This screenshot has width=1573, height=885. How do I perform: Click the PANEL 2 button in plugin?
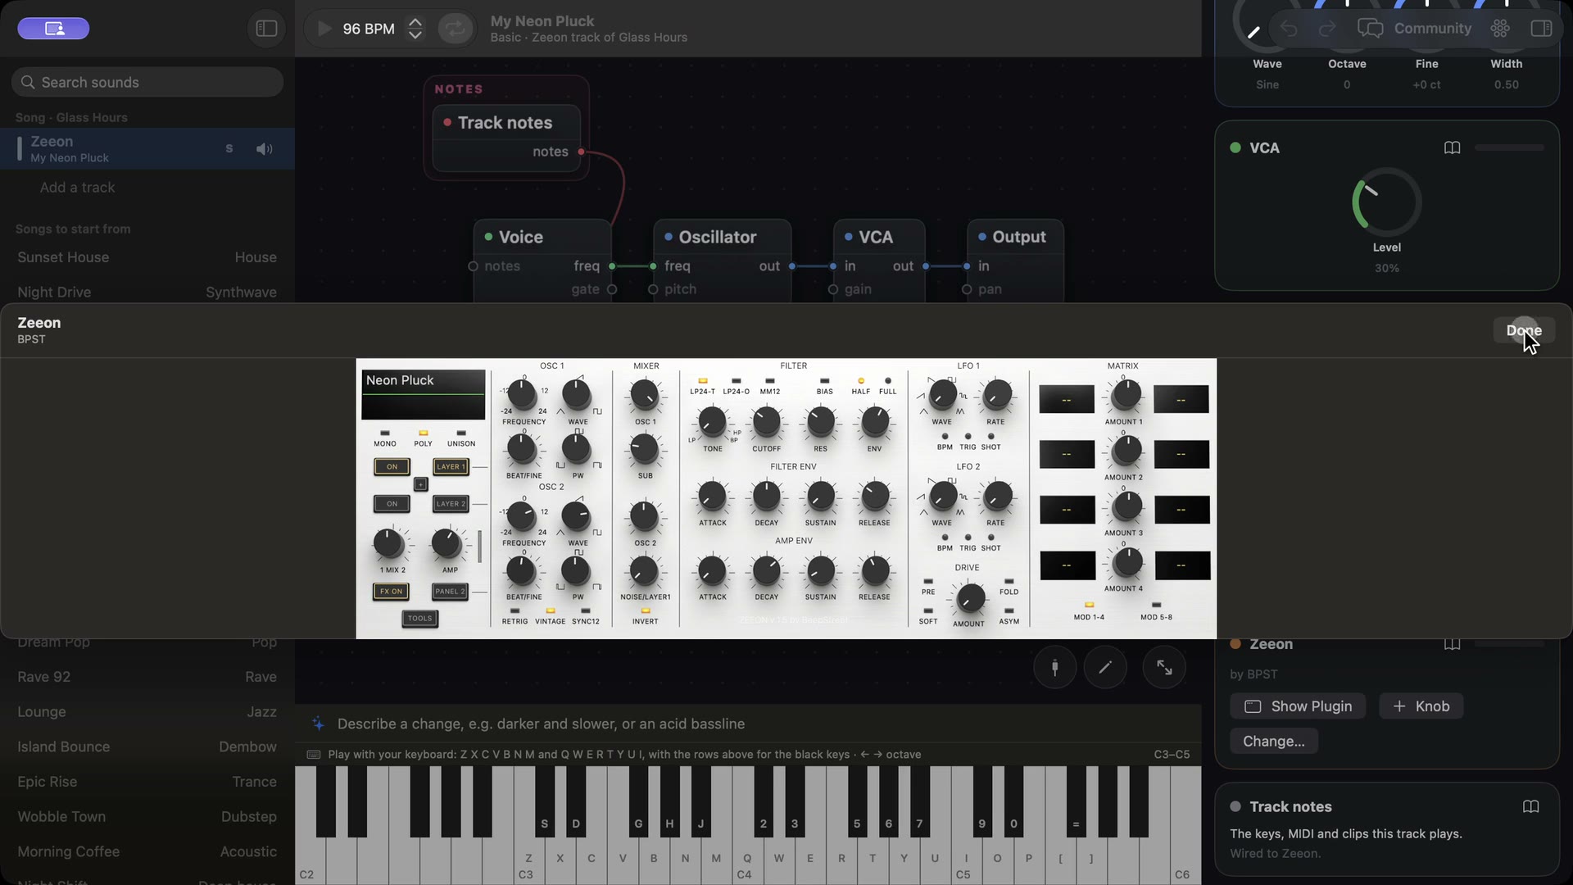tap(450, 592)
